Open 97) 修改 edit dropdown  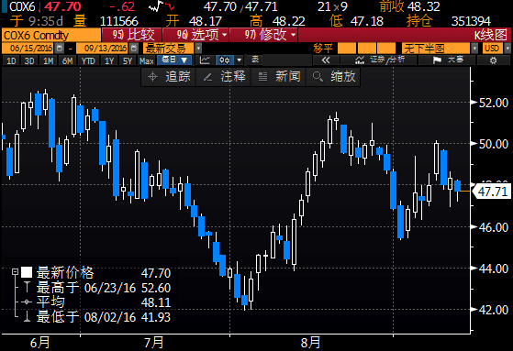263,35
